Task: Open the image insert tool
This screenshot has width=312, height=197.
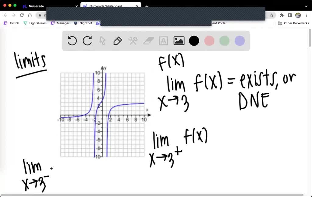Action: pos(179,41)
